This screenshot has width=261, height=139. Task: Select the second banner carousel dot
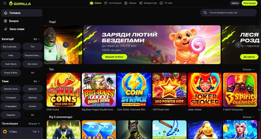[154, 61]
